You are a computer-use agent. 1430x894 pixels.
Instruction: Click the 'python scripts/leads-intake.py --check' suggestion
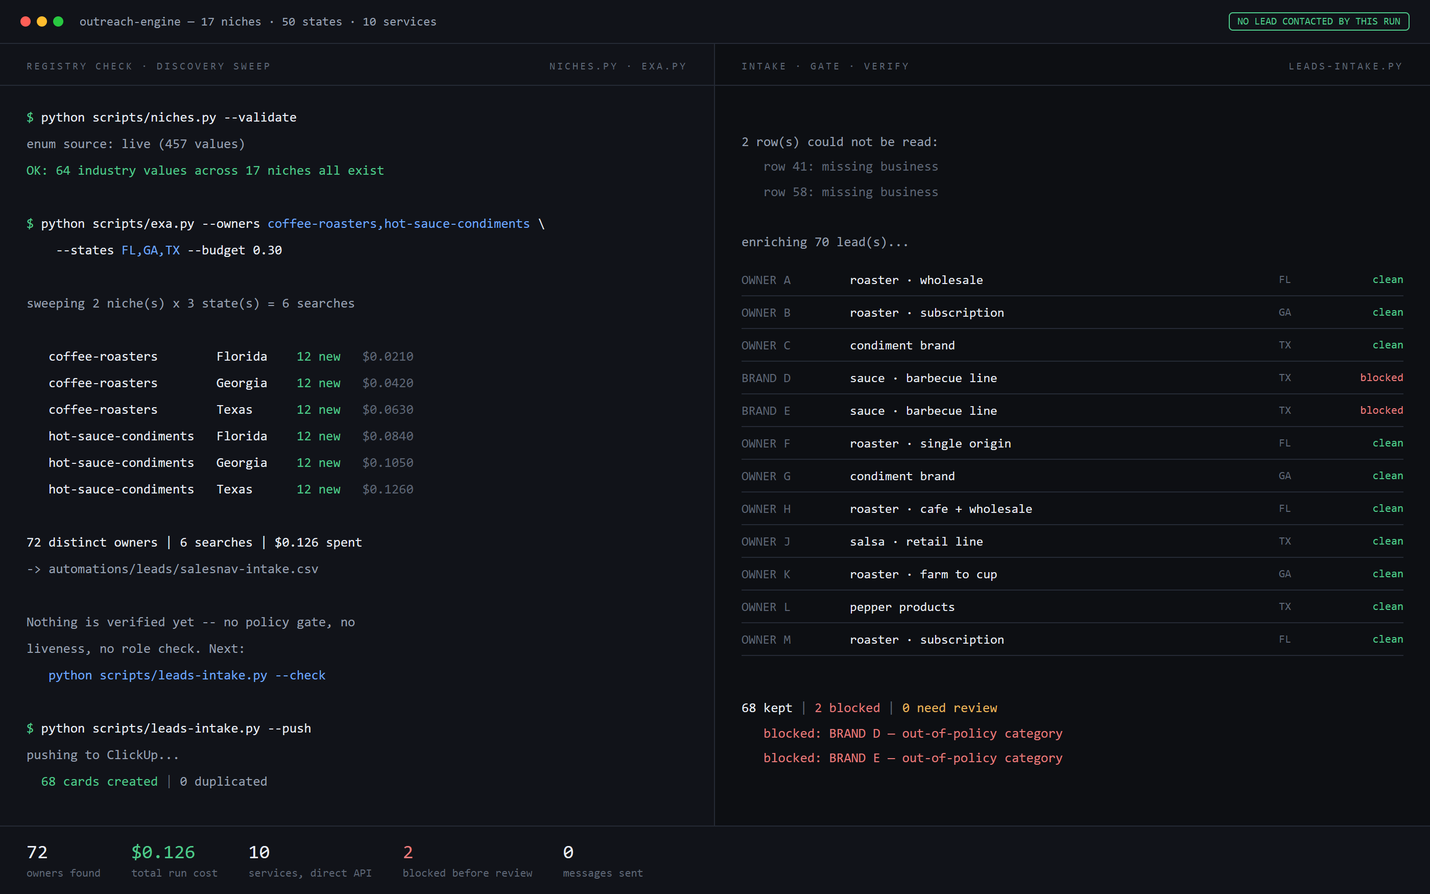pyautogui.click(x=187, y=675)
